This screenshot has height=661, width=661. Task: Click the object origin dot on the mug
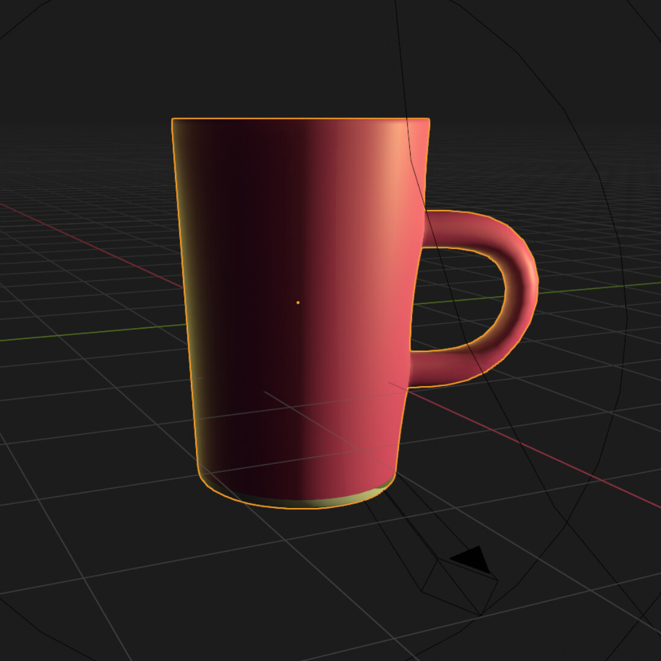[298, 301]
